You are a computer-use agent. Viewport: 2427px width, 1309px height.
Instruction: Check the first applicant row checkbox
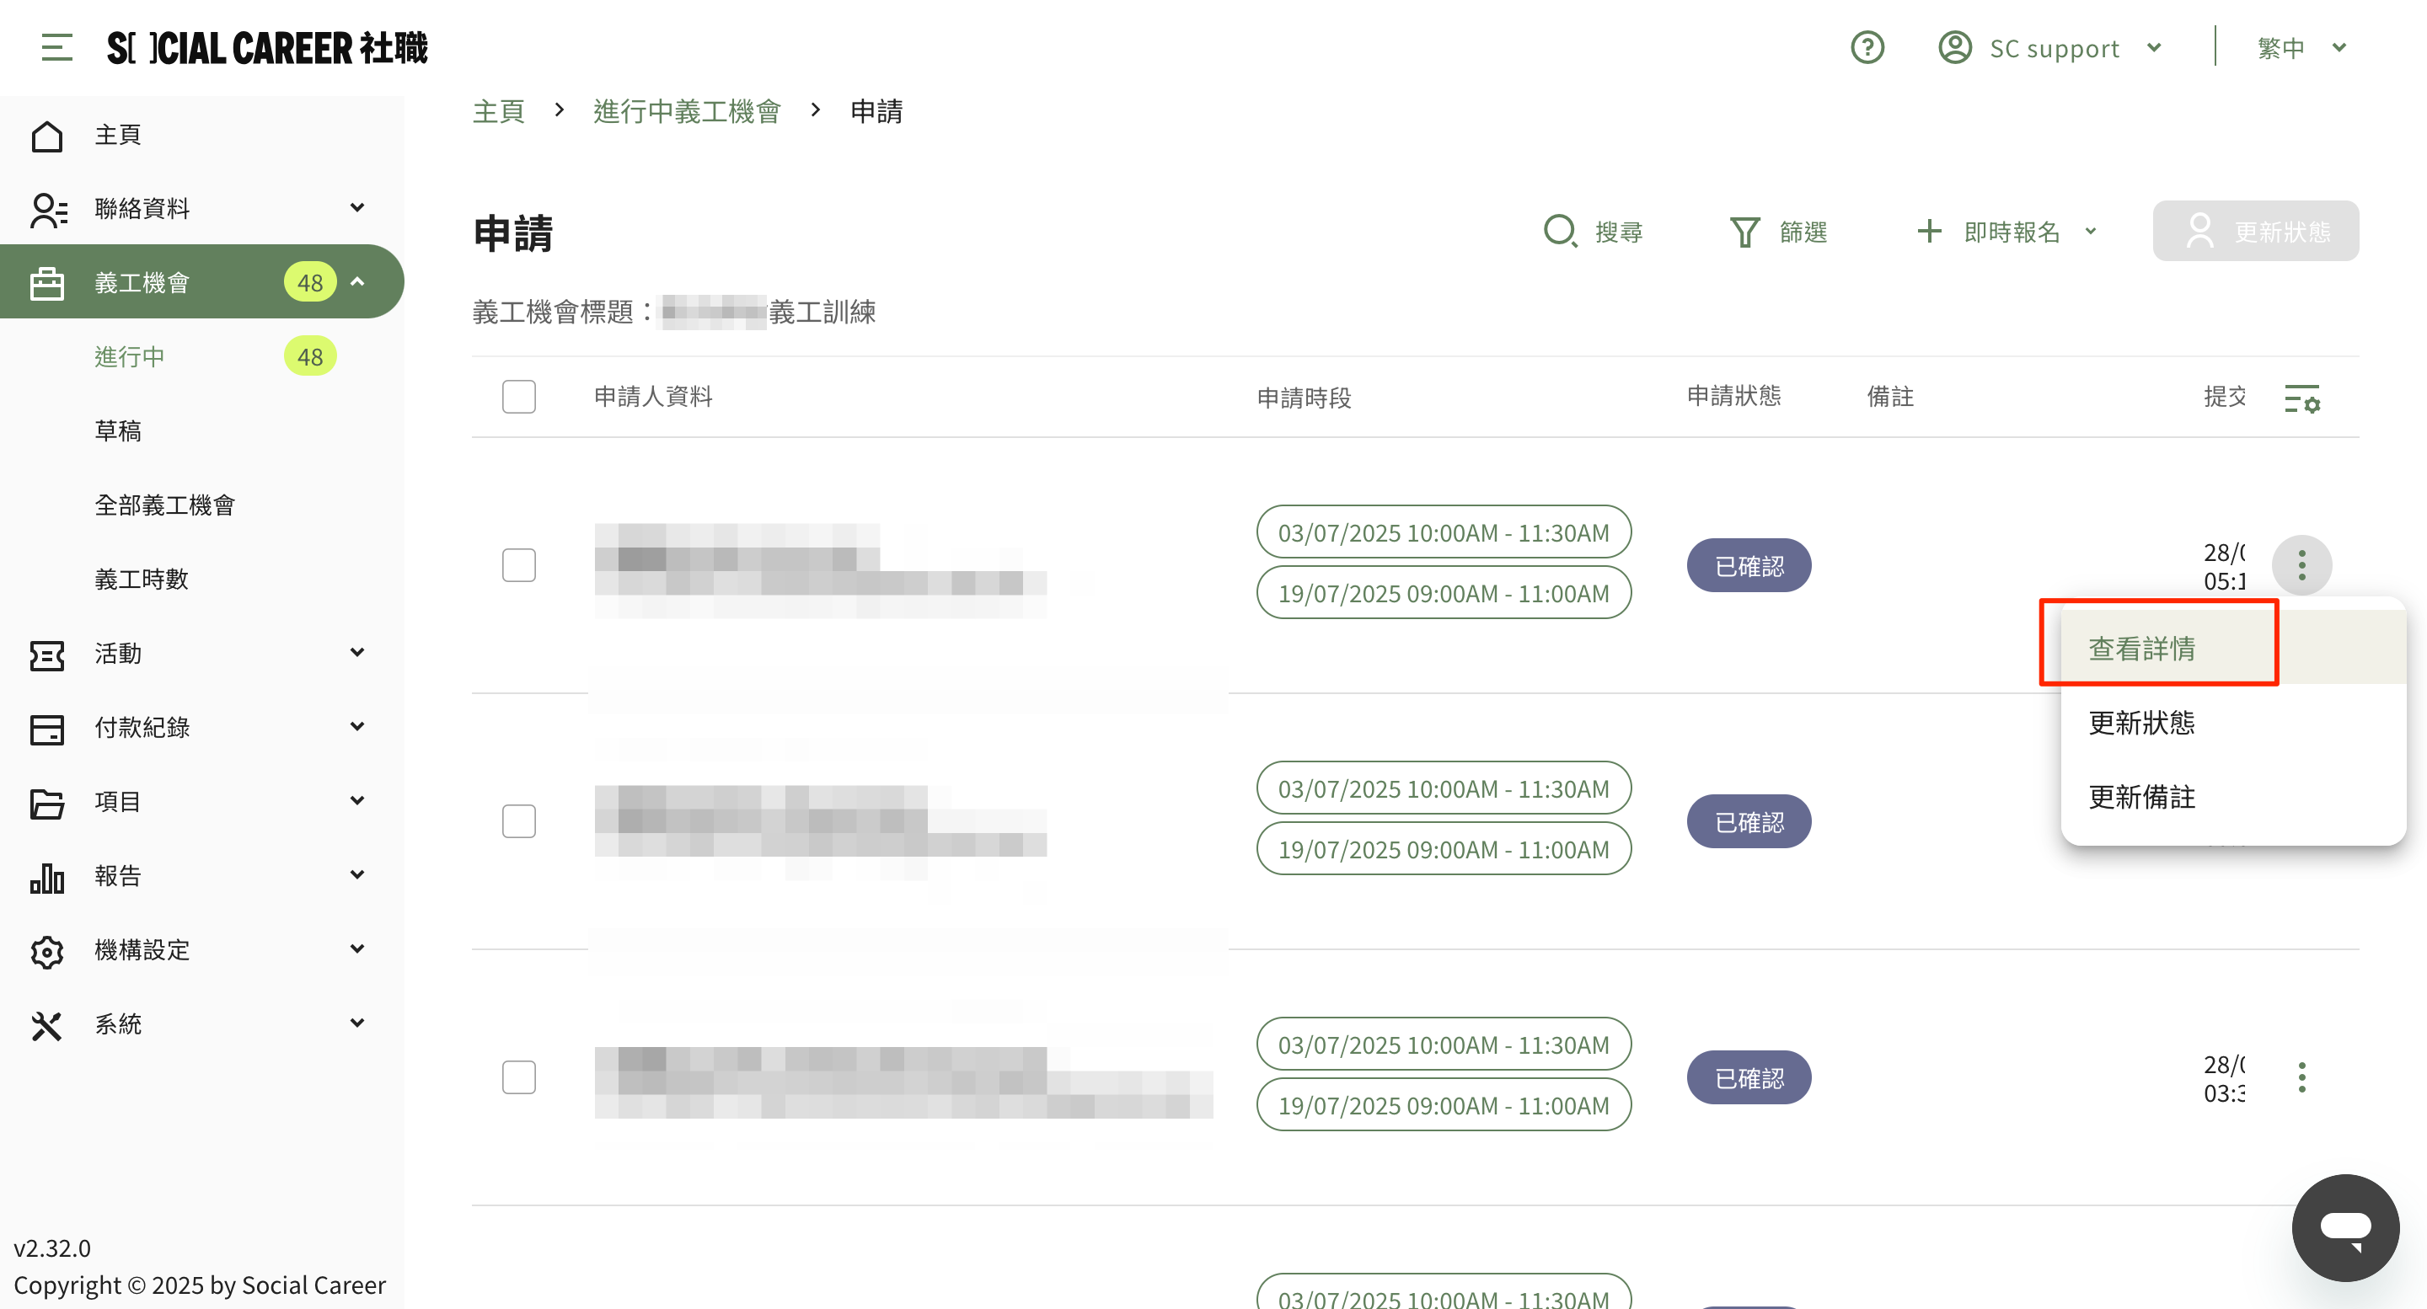[x=518, y=565]
